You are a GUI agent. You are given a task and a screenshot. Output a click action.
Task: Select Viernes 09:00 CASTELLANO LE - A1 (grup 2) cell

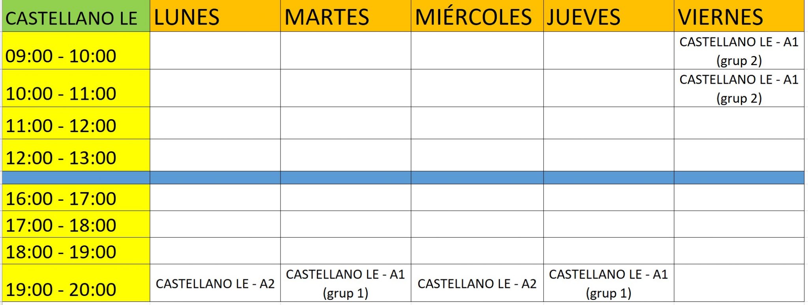[x=739, y=51]
